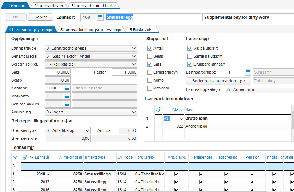Enable Motkonto checkbox under Stopp i felt
Viewport: 294px width, 192px height.
149,88
